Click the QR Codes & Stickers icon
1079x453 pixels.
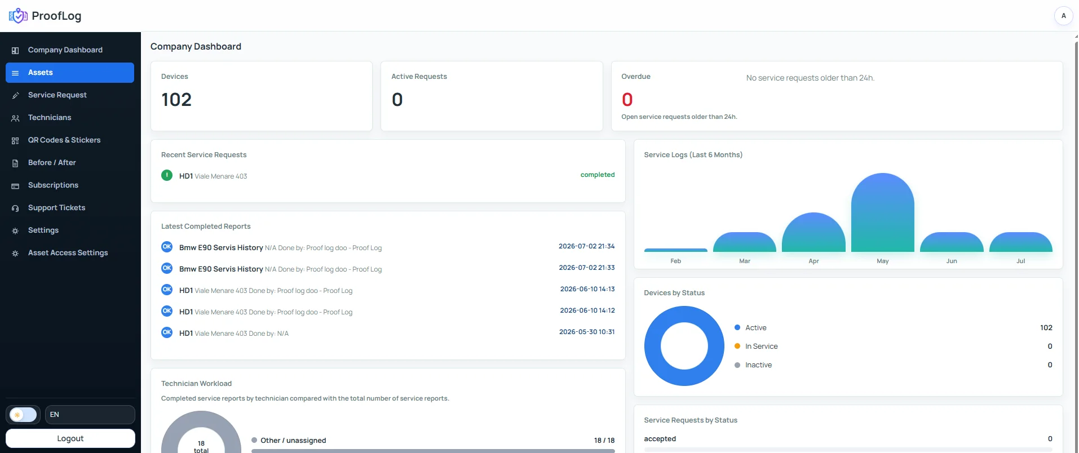click(x=15, y=140)
